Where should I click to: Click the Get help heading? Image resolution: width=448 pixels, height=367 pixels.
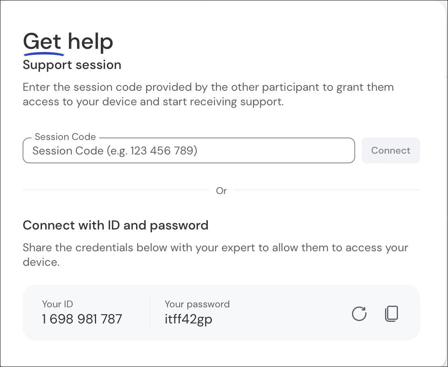click(67, 41)
